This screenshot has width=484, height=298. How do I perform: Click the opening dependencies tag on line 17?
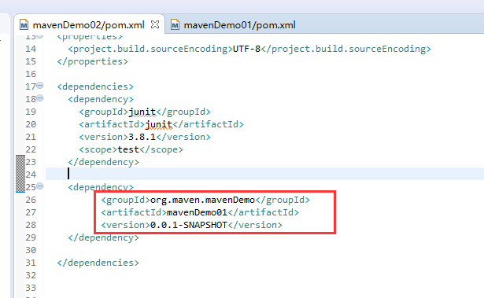pos(95,86)
